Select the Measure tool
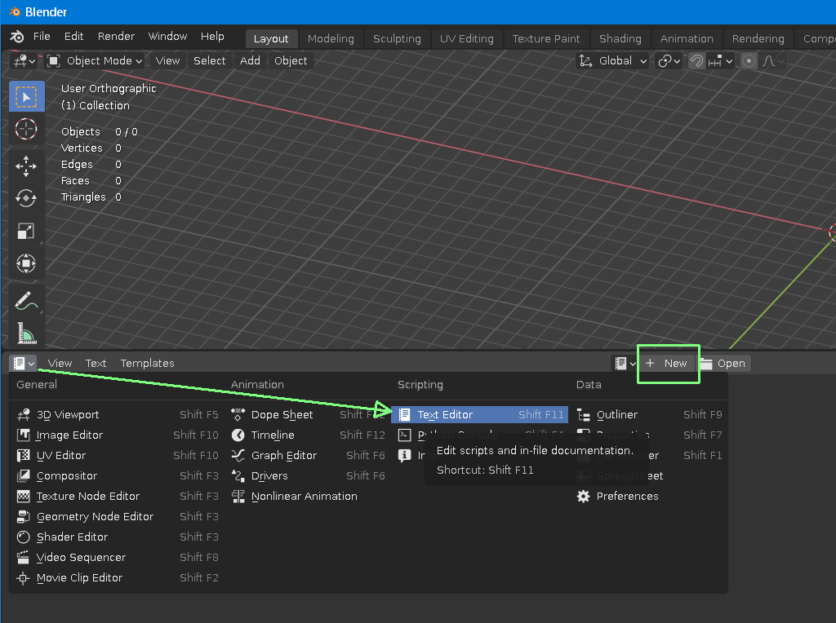This screenshot has height=623, width=836. (26, 333)
